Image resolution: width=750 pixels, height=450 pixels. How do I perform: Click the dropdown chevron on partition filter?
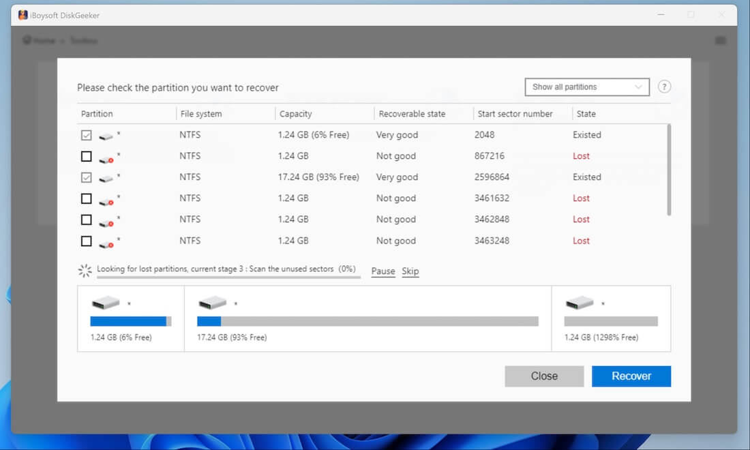point(637,87)
